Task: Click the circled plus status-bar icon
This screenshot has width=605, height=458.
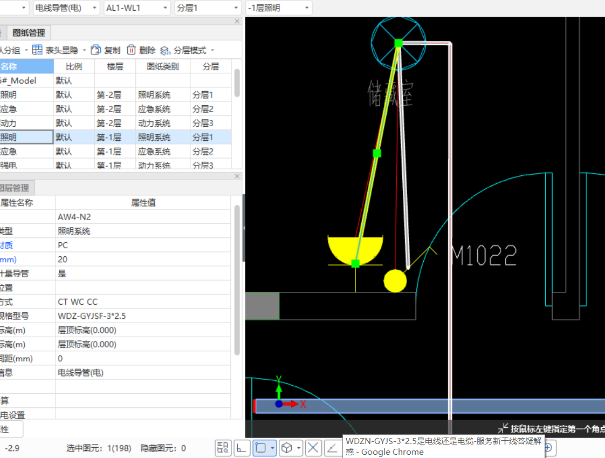Action: pyautogui.click(x=548, y=448)
